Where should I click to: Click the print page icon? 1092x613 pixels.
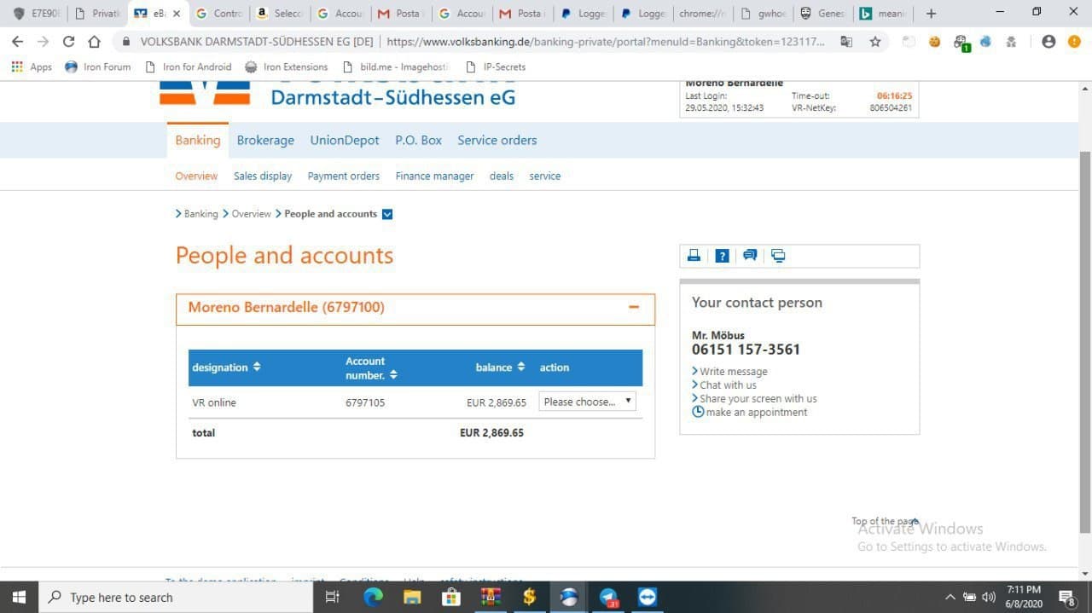click(x=694, y=256)
